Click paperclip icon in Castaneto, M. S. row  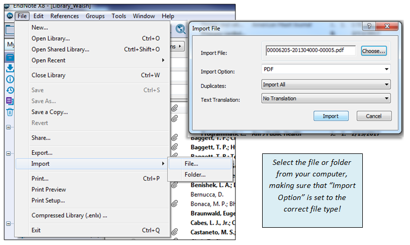tap(175, 232)
